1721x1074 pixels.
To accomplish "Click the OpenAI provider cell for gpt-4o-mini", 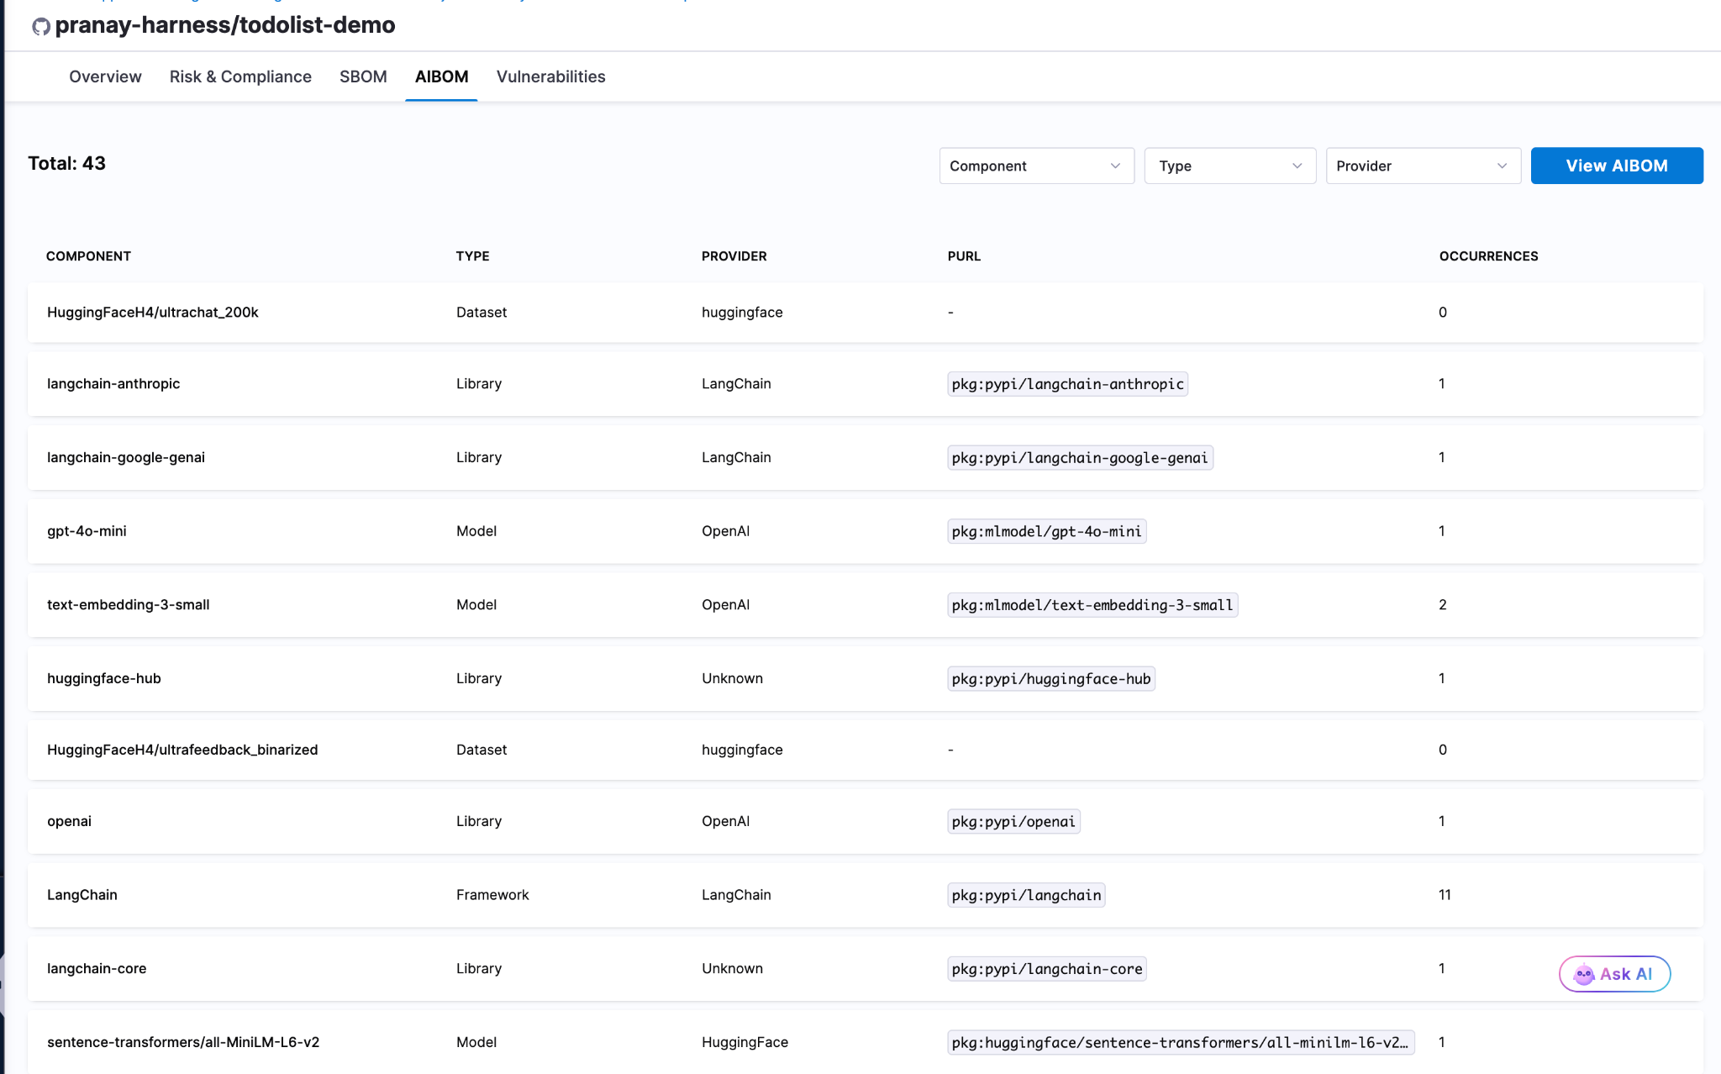I will [x=725, y=531].
